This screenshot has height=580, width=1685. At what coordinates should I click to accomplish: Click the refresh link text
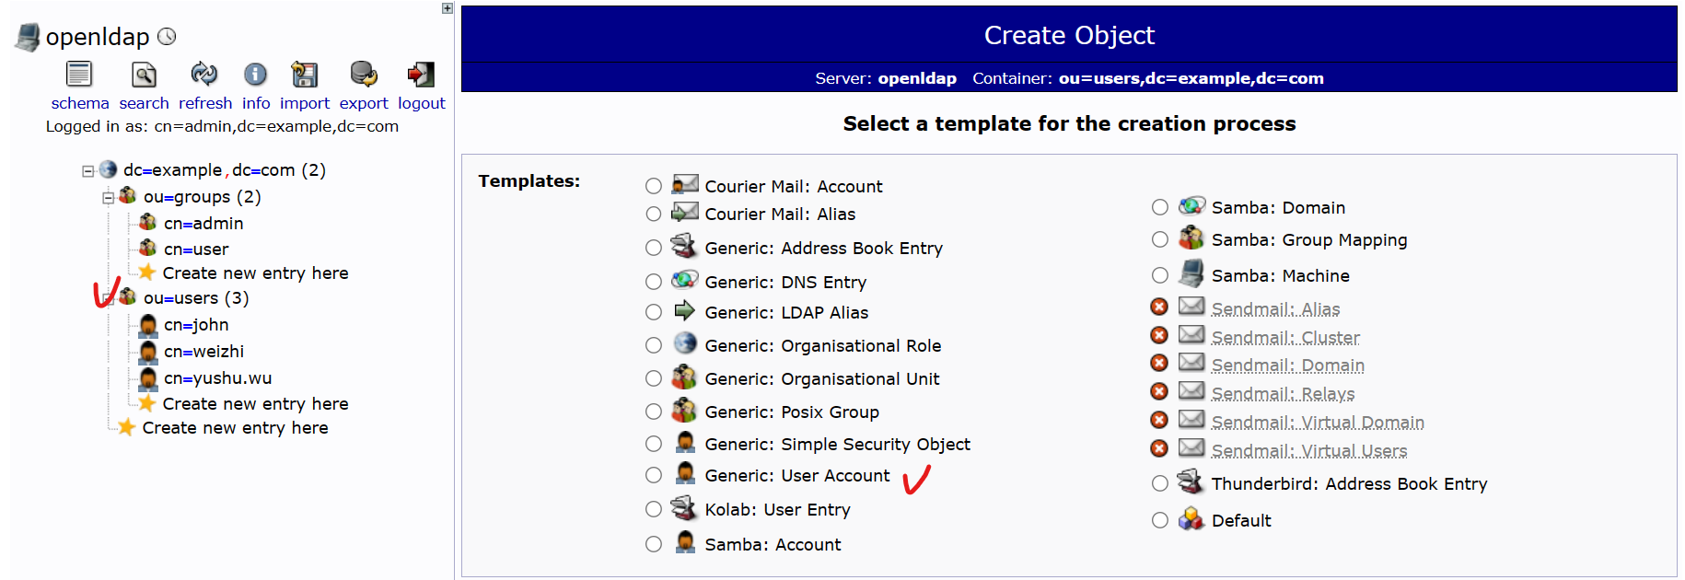[x=205, y=103]
